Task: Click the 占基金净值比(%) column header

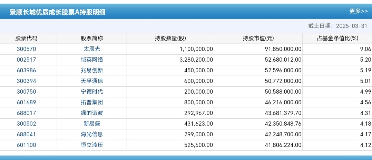Action: tap(337, 39)
